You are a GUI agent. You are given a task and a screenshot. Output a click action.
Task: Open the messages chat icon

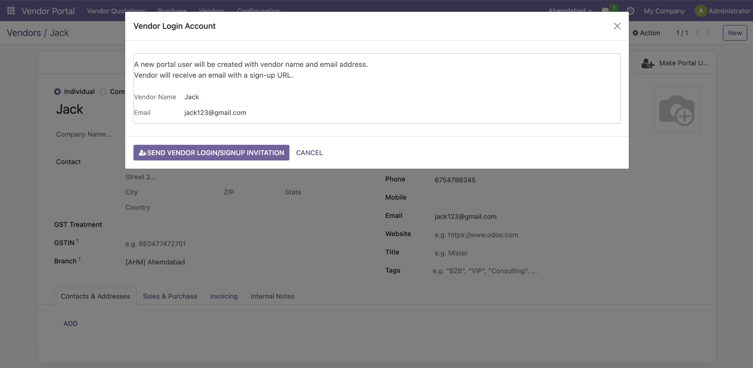click(x=605, y=11)
